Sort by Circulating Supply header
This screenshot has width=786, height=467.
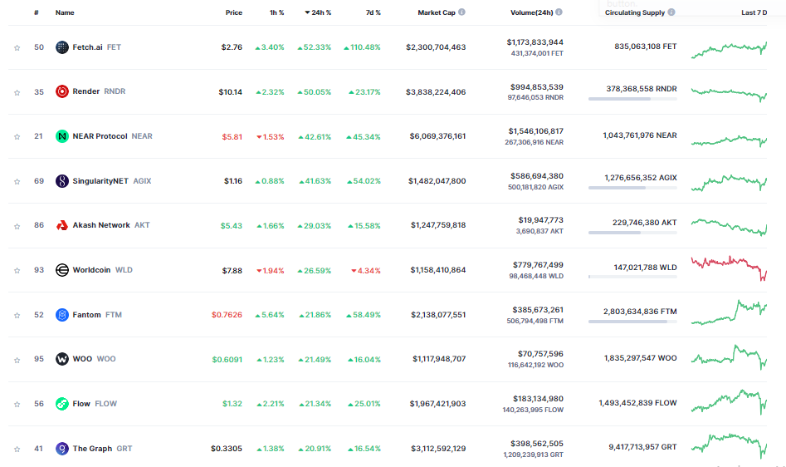click(635, 12)
